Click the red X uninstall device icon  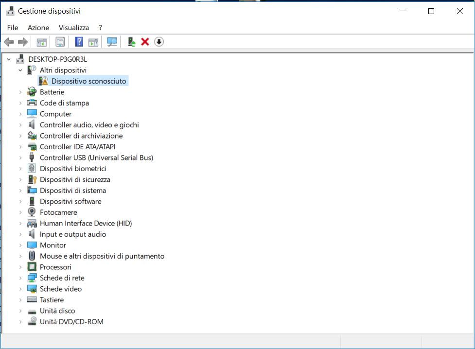(145, 42)
